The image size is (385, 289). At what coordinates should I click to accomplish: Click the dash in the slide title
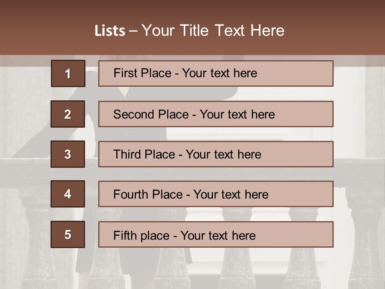(x=133, y=31)
